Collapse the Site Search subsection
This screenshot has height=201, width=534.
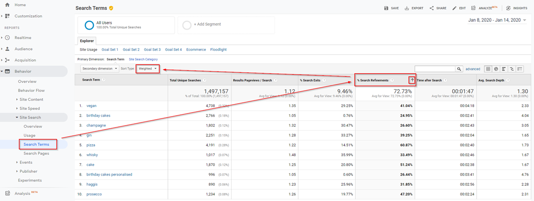tap(17, 117)
